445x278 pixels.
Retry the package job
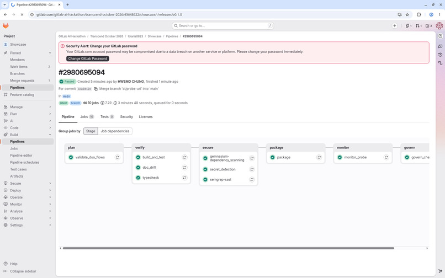(319, 157)
